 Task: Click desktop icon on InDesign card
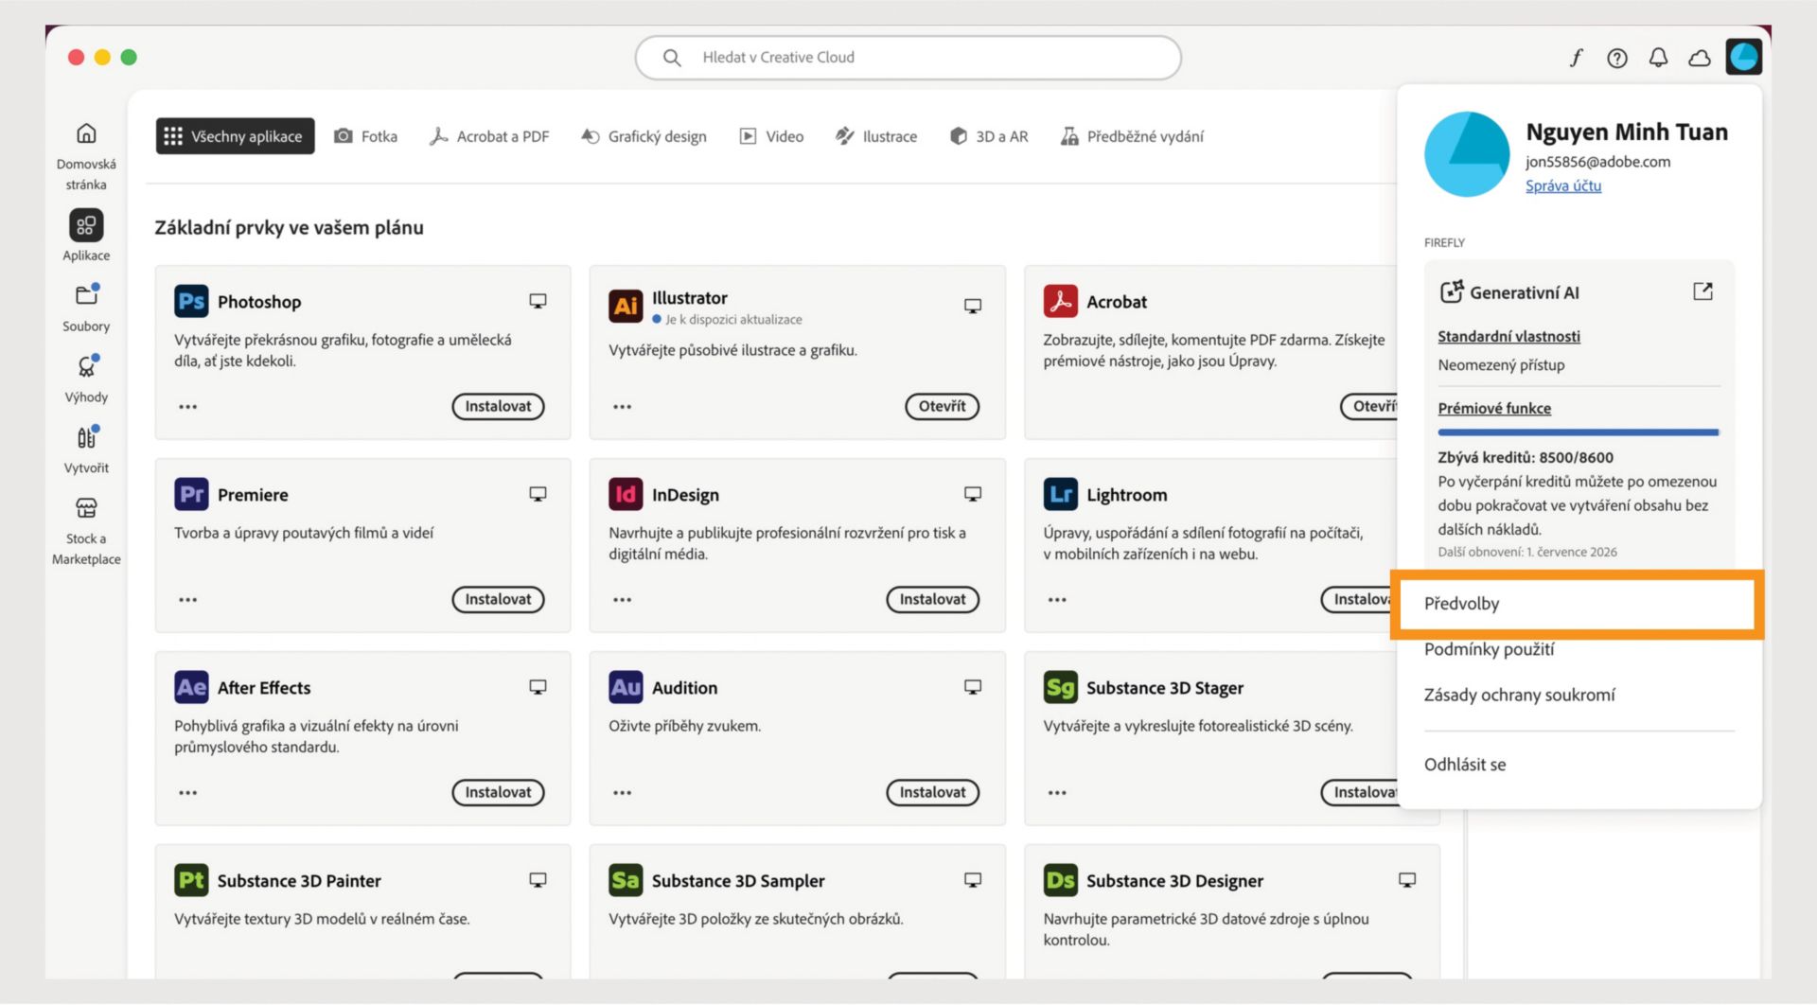click(x=972, y=494)
